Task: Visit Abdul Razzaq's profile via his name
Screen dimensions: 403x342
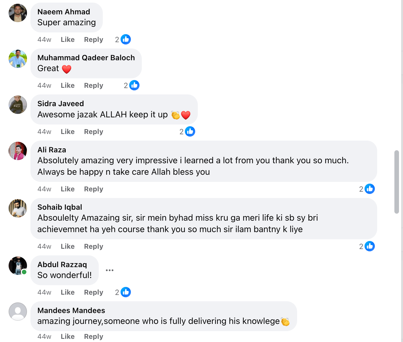Action: pos(62,265)
